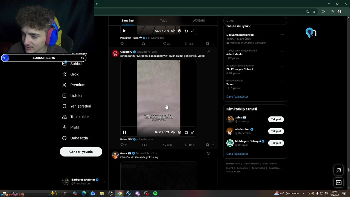The height and width of the screenshot is (197, 350).
Task: Ask Grok about ömer's post
Action: 208,153
